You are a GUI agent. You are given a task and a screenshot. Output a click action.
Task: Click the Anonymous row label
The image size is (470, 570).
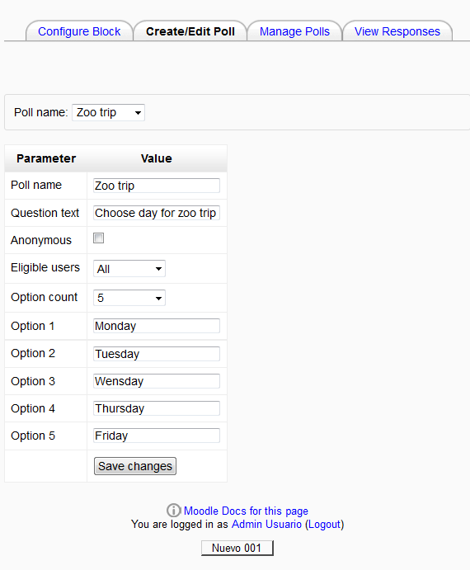pos(41,240)
